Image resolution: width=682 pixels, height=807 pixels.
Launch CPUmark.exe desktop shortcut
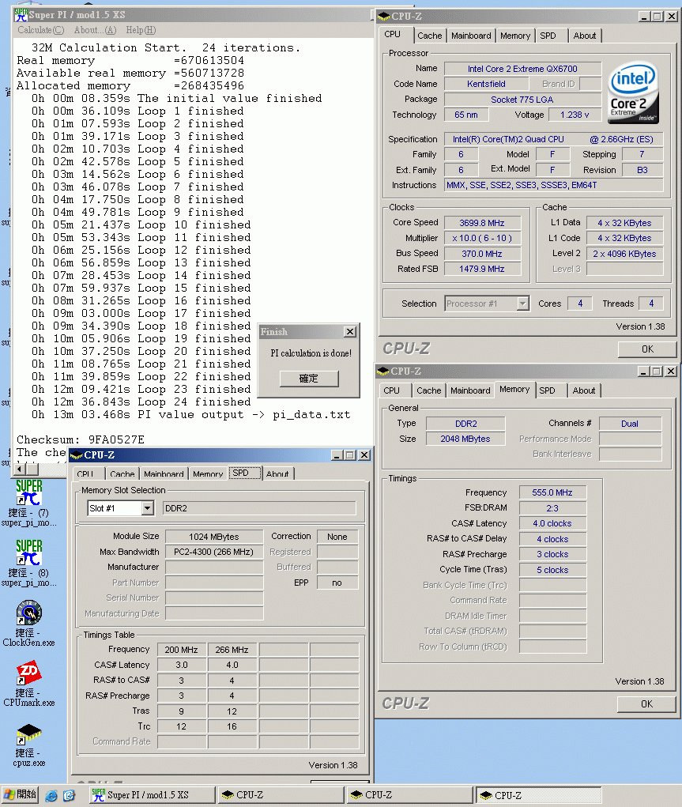pyautogui.click(x=28, y=683)
